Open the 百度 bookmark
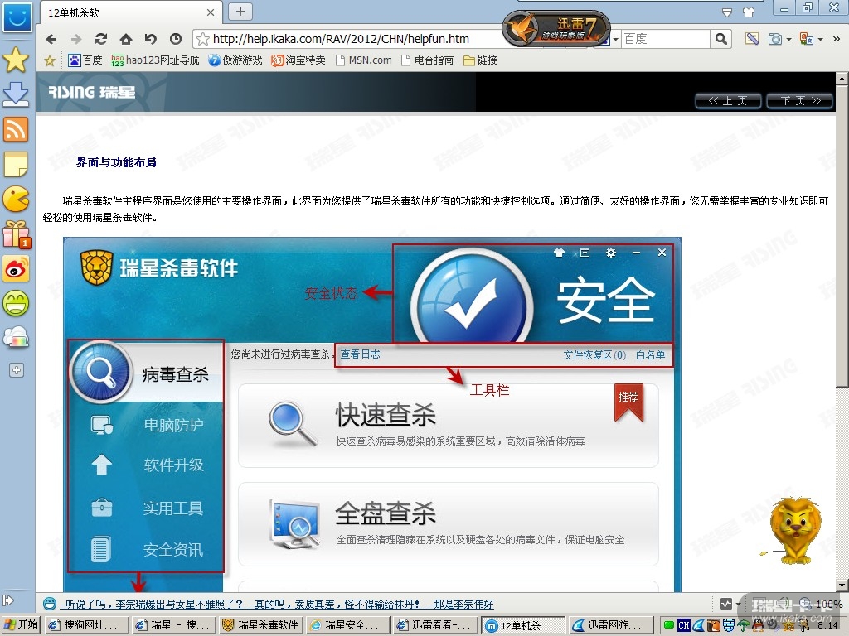Screen dimensions: 849x636 85,60
